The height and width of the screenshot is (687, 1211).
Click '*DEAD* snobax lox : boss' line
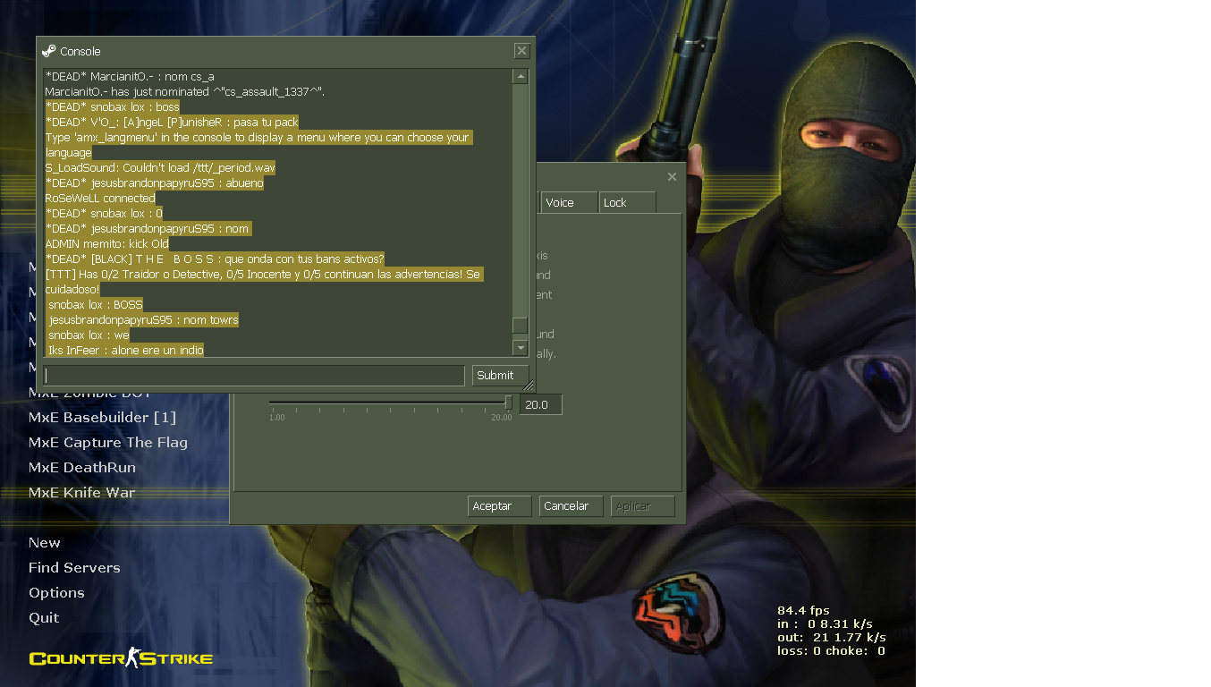[113, 107]
